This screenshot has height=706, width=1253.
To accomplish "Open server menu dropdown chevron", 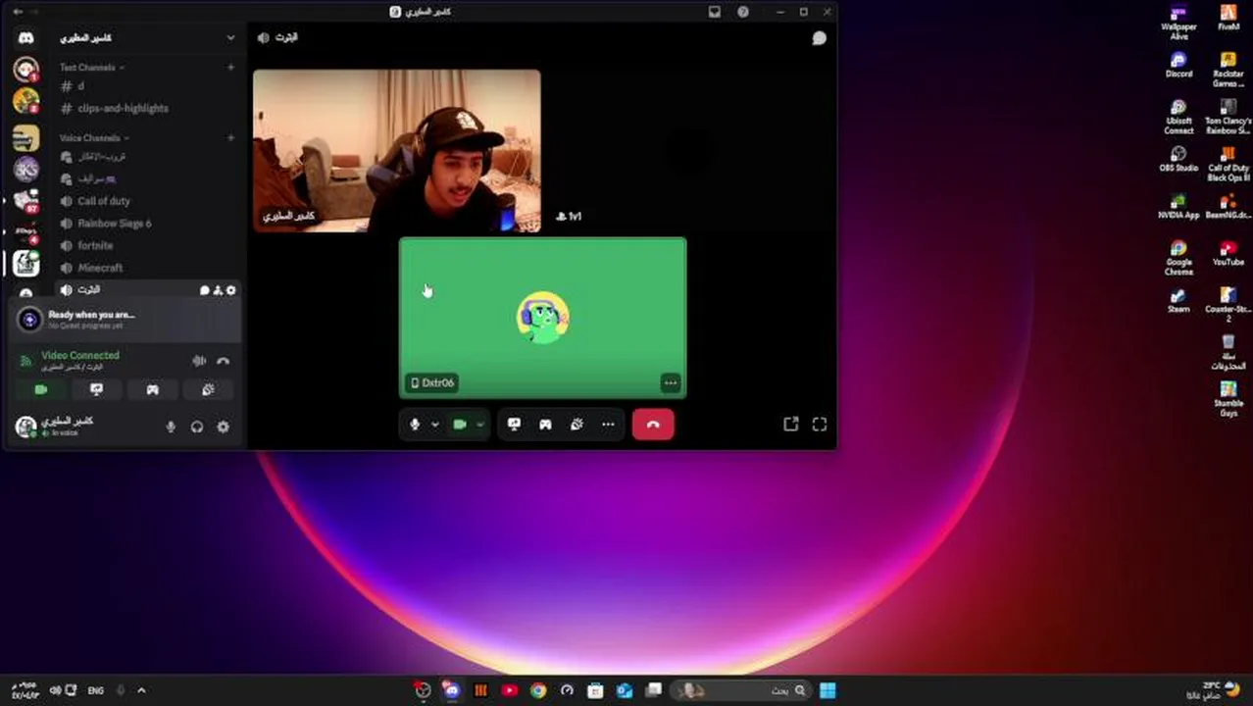I will (230, 38).
